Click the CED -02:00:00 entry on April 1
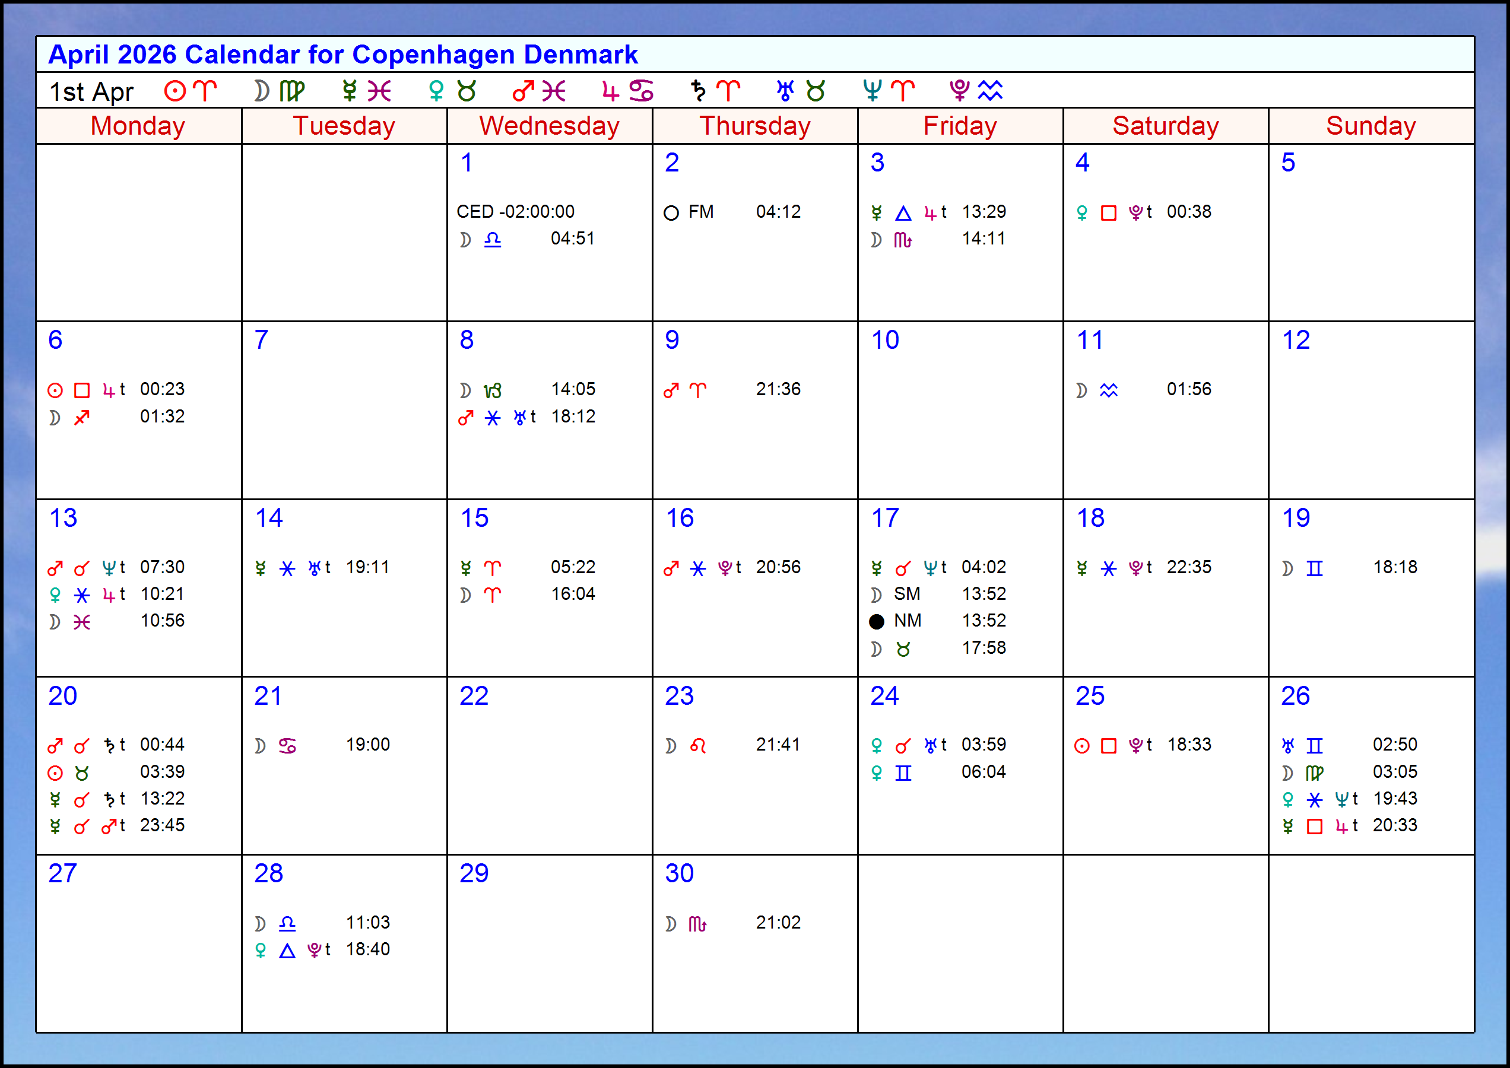Image resolution: width=1510 pixels, height=1068 pixels. pyautogui.click(x=516, y=212)
